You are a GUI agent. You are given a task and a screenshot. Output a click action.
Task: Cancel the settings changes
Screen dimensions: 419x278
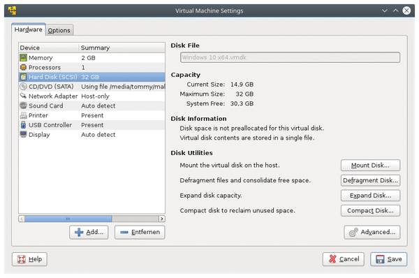(x=344, y=259)
